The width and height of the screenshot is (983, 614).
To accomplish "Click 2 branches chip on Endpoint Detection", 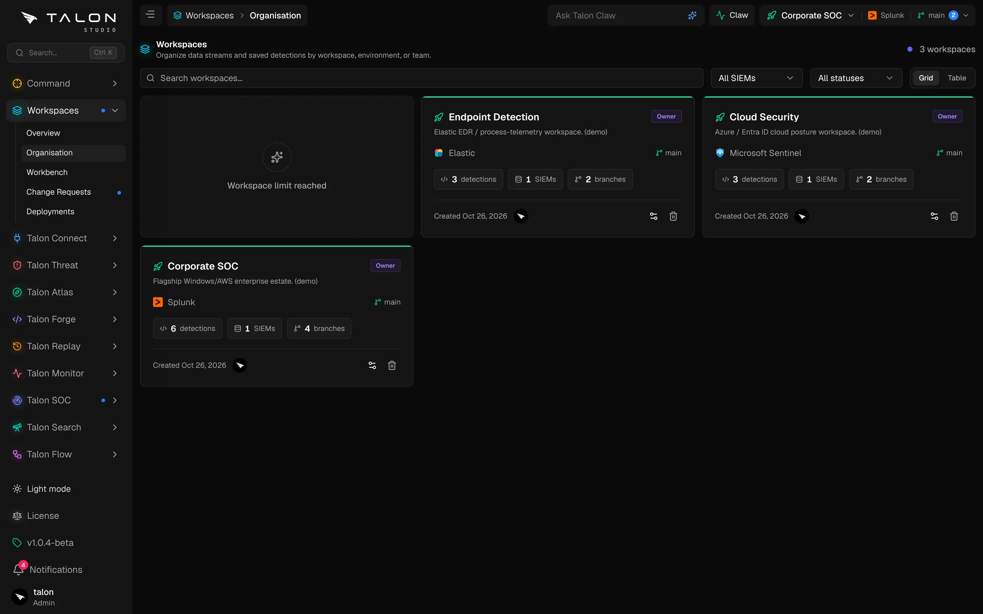I will coord(600,180).
